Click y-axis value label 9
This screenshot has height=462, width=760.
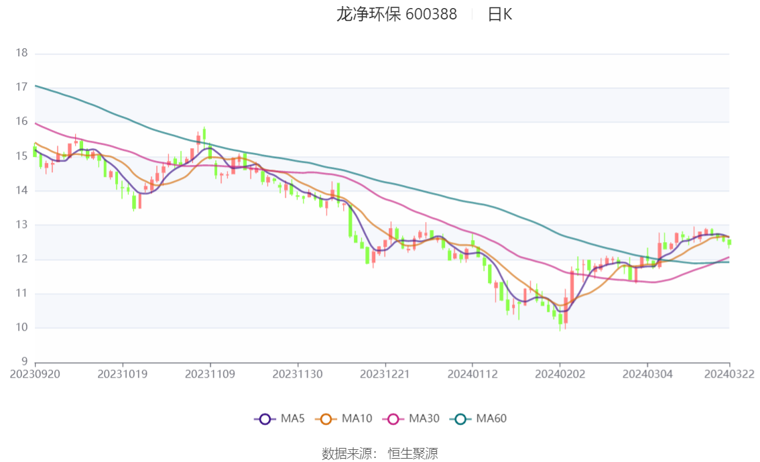pyautogui.click(x=24, y=361)
